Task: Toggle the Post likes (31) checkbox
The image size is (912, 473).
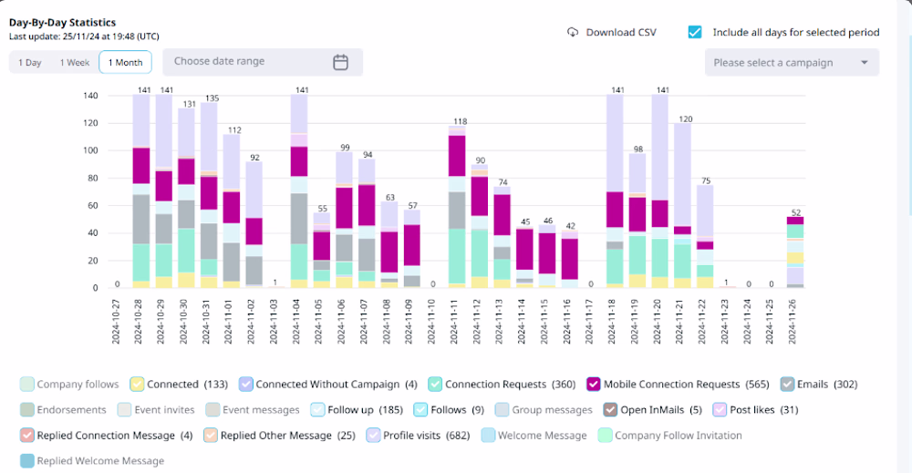Action: [720, 410]
